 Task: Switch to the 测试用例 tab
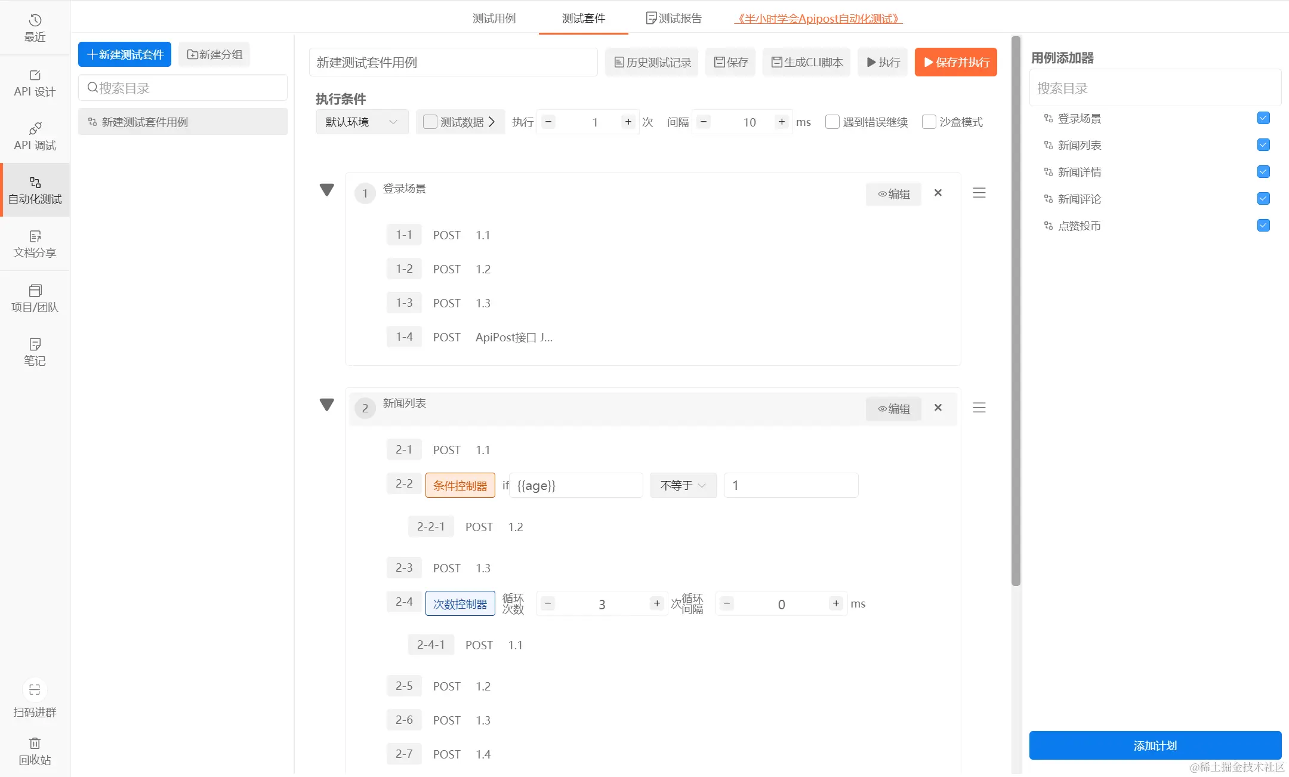494,18
